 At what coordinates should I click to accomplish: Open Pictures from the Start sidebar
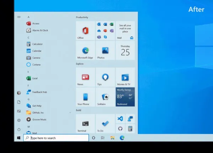click(x=19, y=111)
